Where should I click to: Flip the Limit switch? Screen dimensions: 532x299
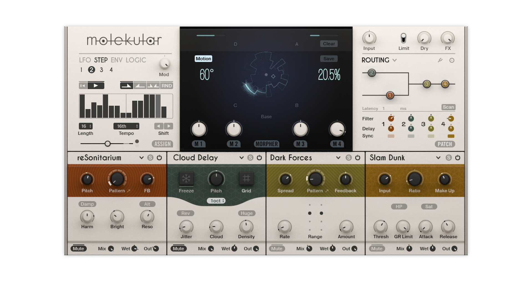pyautogui.click(x=403, y=38)
